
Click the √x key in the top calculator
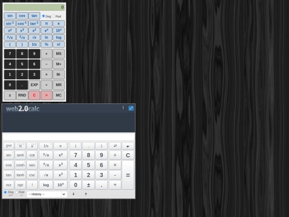34,38
